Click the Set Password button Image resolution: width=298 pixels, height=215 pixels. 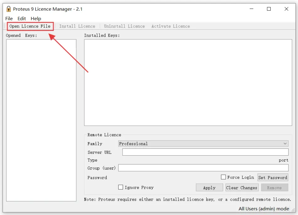[273, 177]
